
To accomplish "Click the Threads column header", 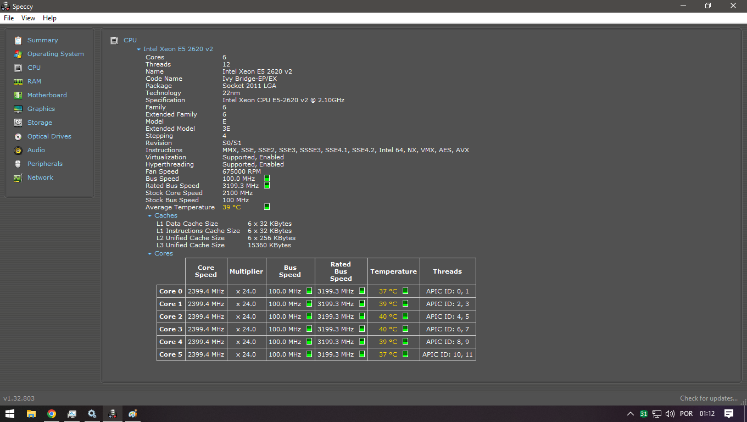I will [447, 271].
